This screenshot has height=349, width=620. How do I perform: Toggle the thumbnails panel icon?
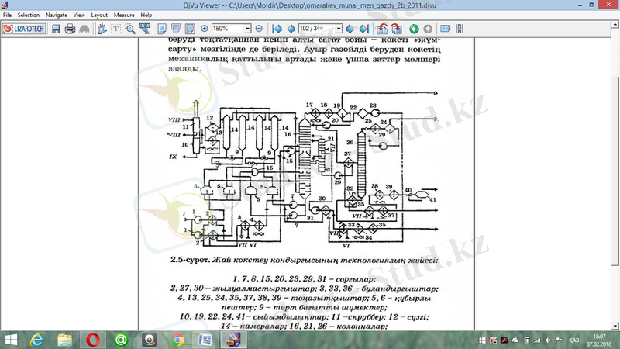[x=445, y=29]
